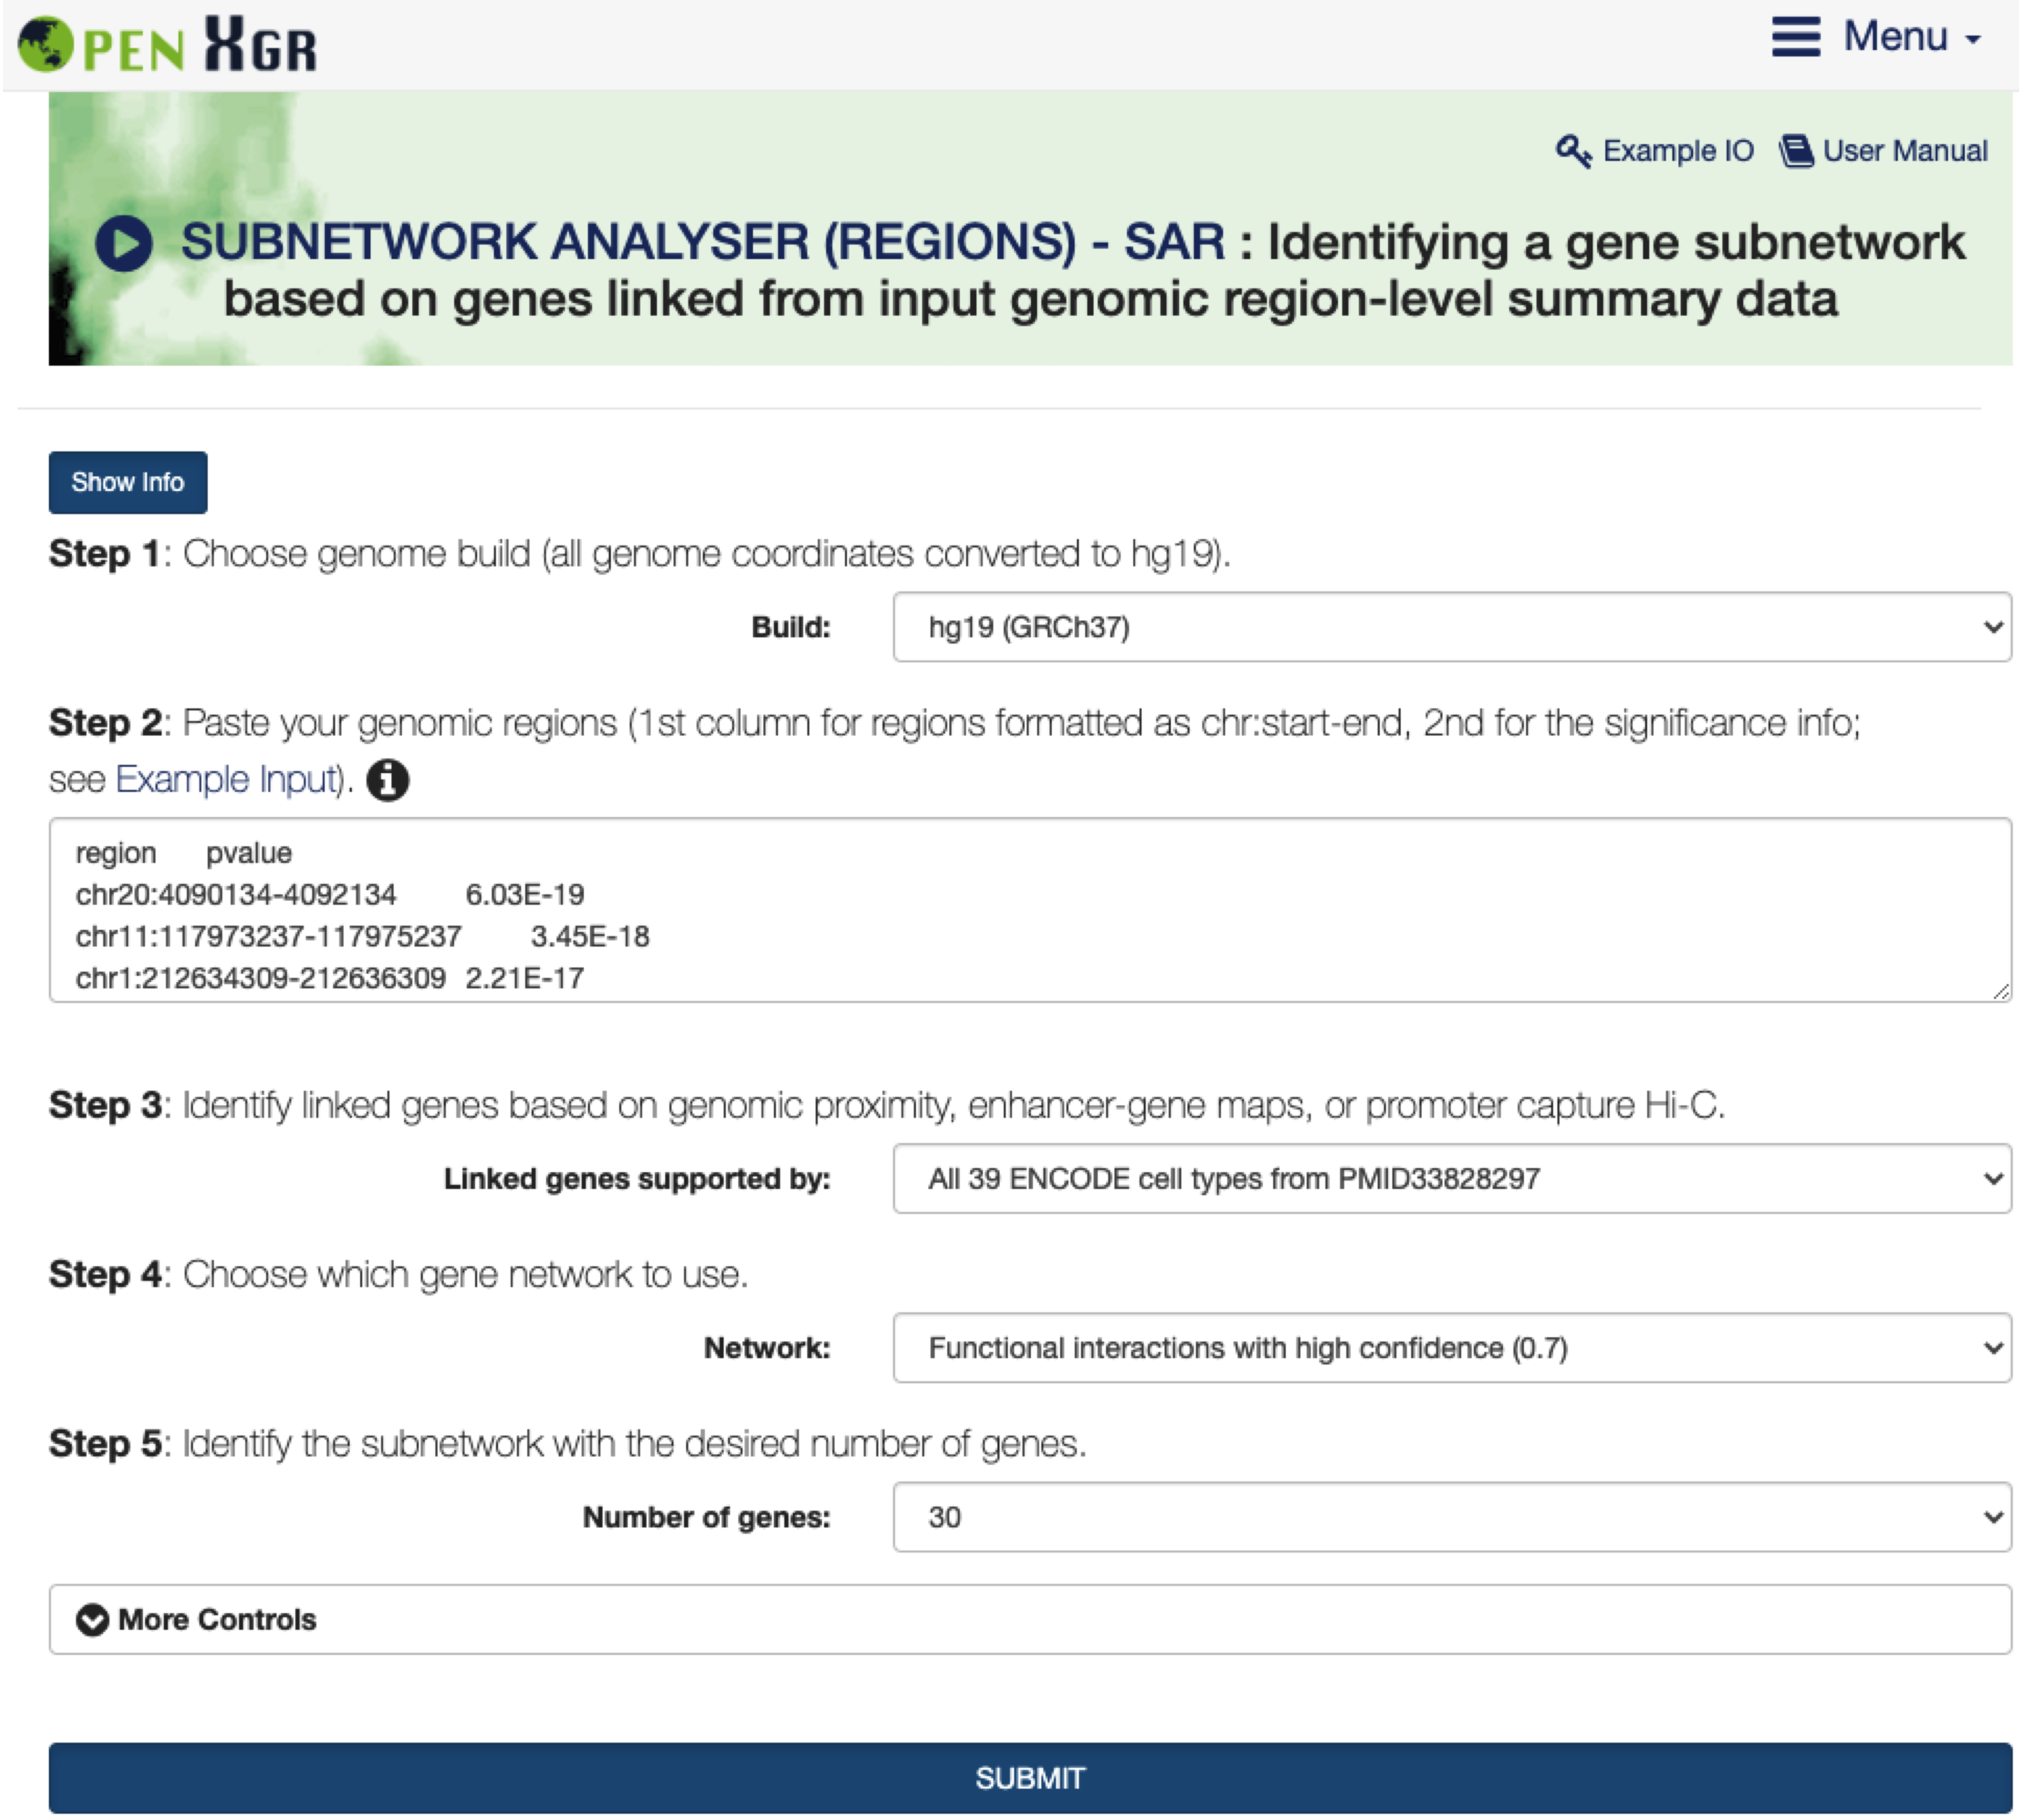Image resolution: width=2022 pixels, height=1820 pixels.
Task: Click the circular play arrow icon
Action: coord(124,244)
